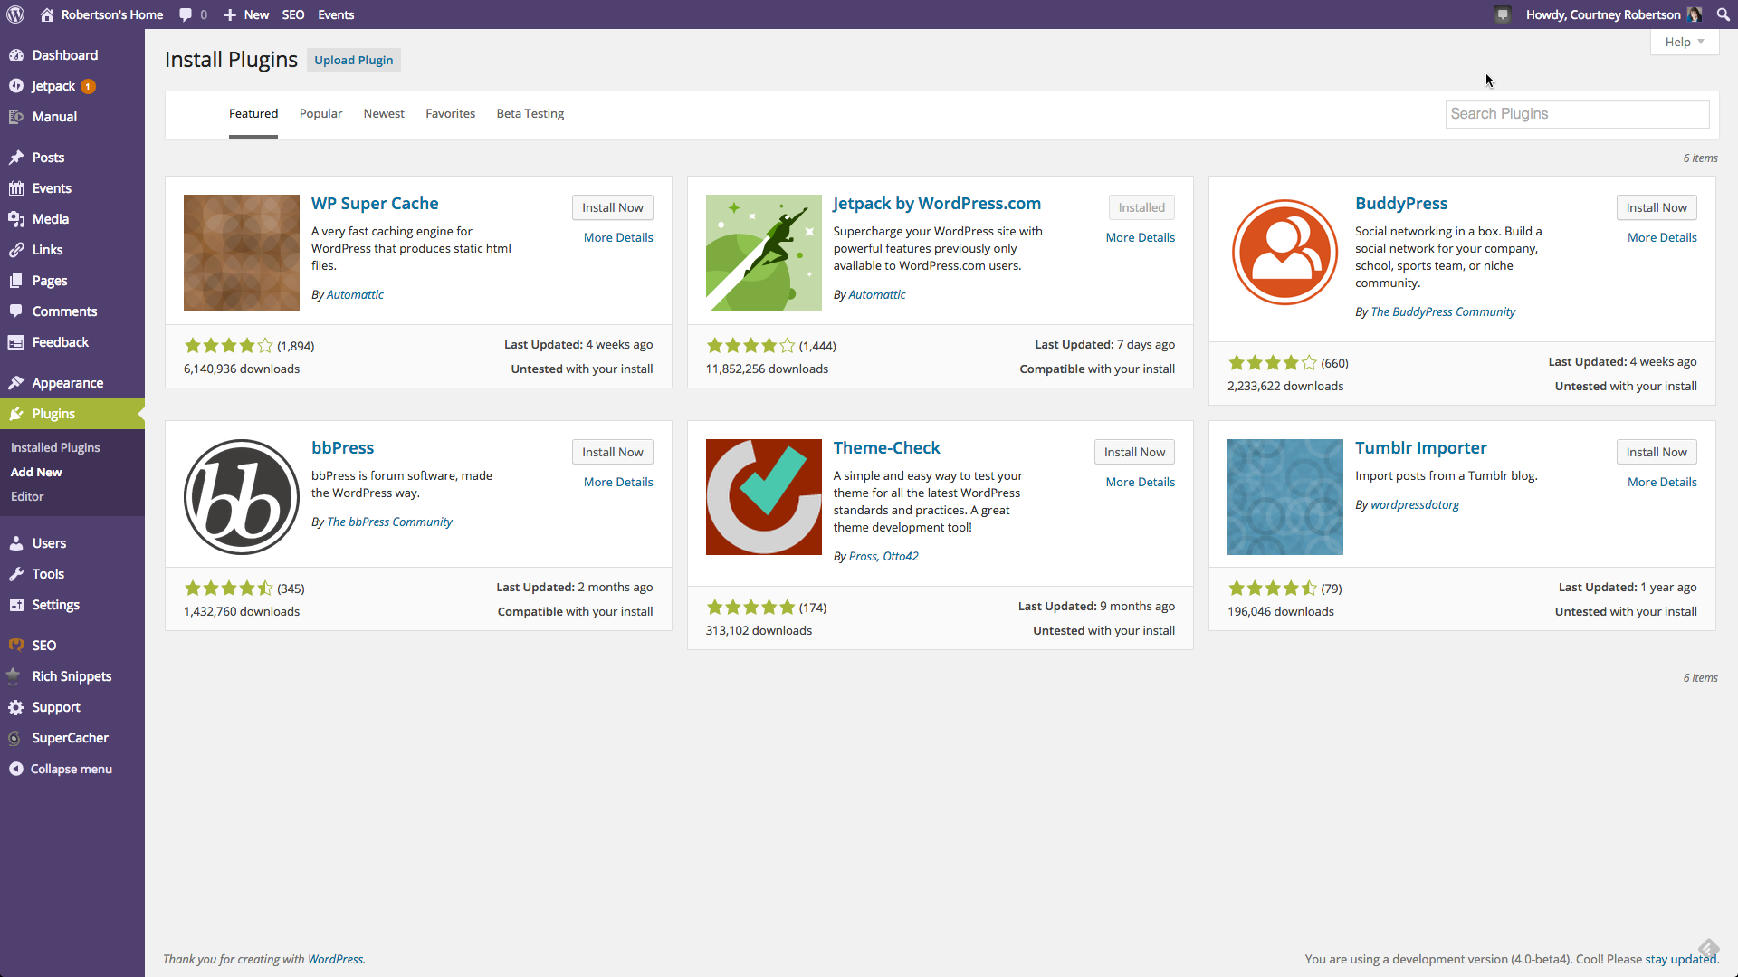Open Comments sidebar icon
This screenshot has width=1738, height=977.
pyautogui.click(x=16, y=311)
